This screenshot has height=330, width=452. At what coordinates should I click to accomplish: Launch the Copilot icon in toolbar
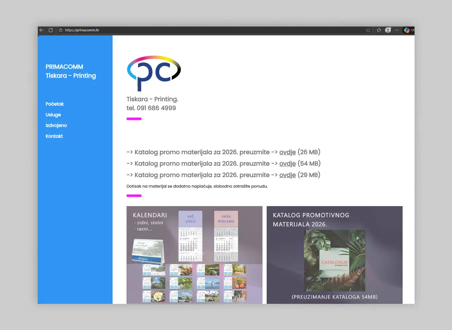(407, 30)
